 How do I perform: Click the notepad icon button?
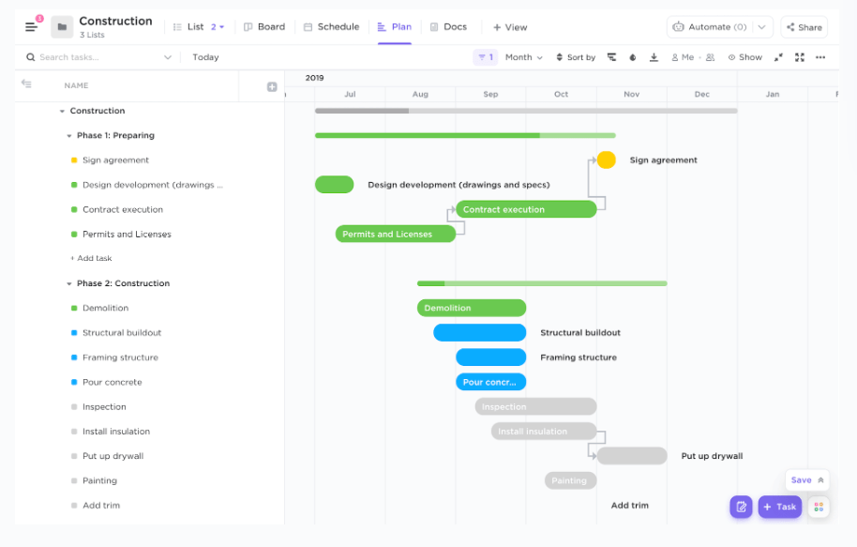[x=741, y=507]
